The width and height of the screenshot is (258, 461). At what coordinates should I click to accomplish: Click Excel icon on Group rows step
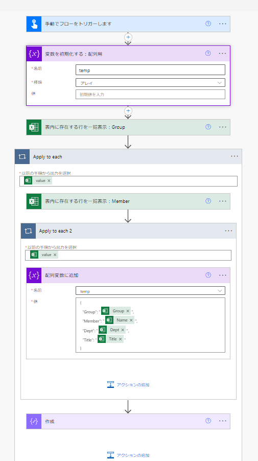point(34,127)
